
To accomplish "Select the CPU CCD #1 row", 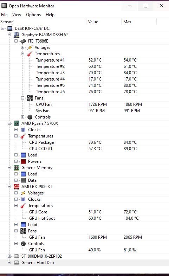I will tap(84, 149).
